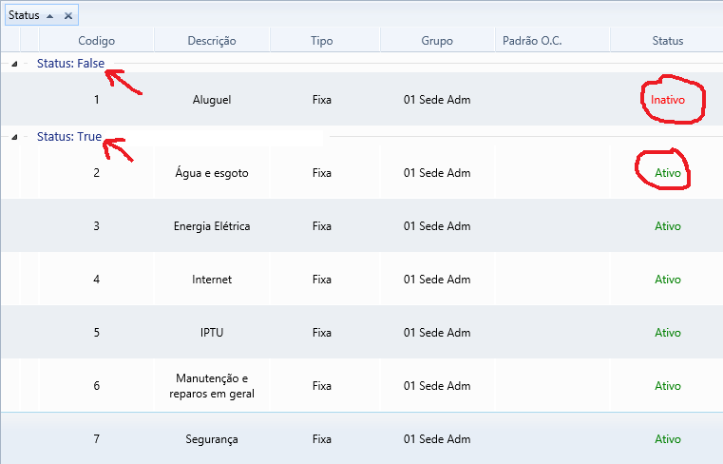The height and width of the screenshot is (464, 723).
Task: Click '01 Sede Adm' in Aluguel row
Action: click(x=437, y=100)
